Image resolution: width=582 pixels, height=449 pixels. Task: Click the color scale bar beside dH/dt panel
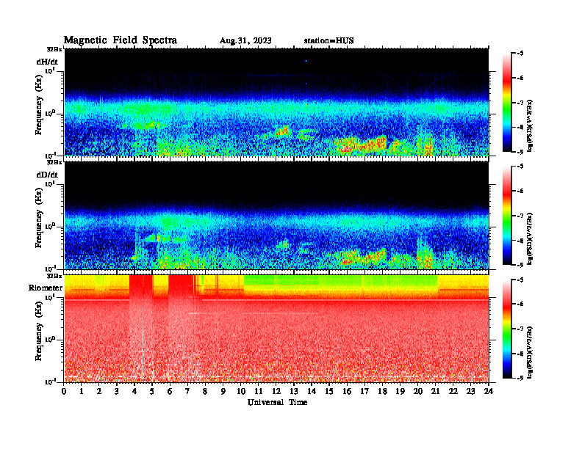(x=506, y=102)
